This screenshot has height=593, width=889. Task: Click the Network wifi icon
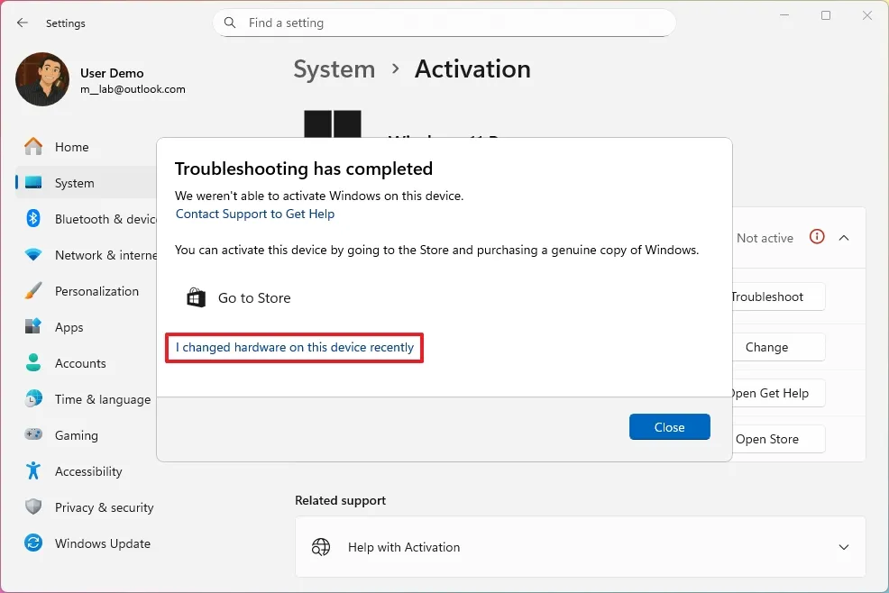[33, 255]
